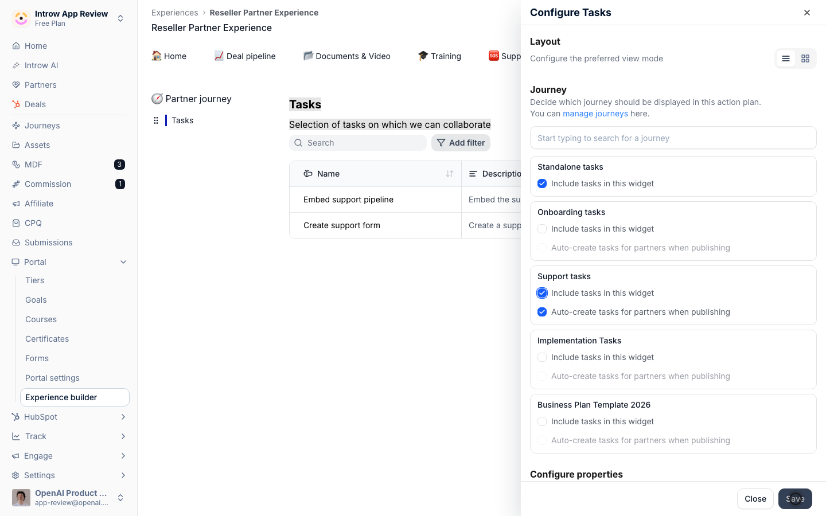Viewport: 826px width, 516px height.
Task: Switch to the Deal pipeline tab
Action: click(x=245, y=56)
